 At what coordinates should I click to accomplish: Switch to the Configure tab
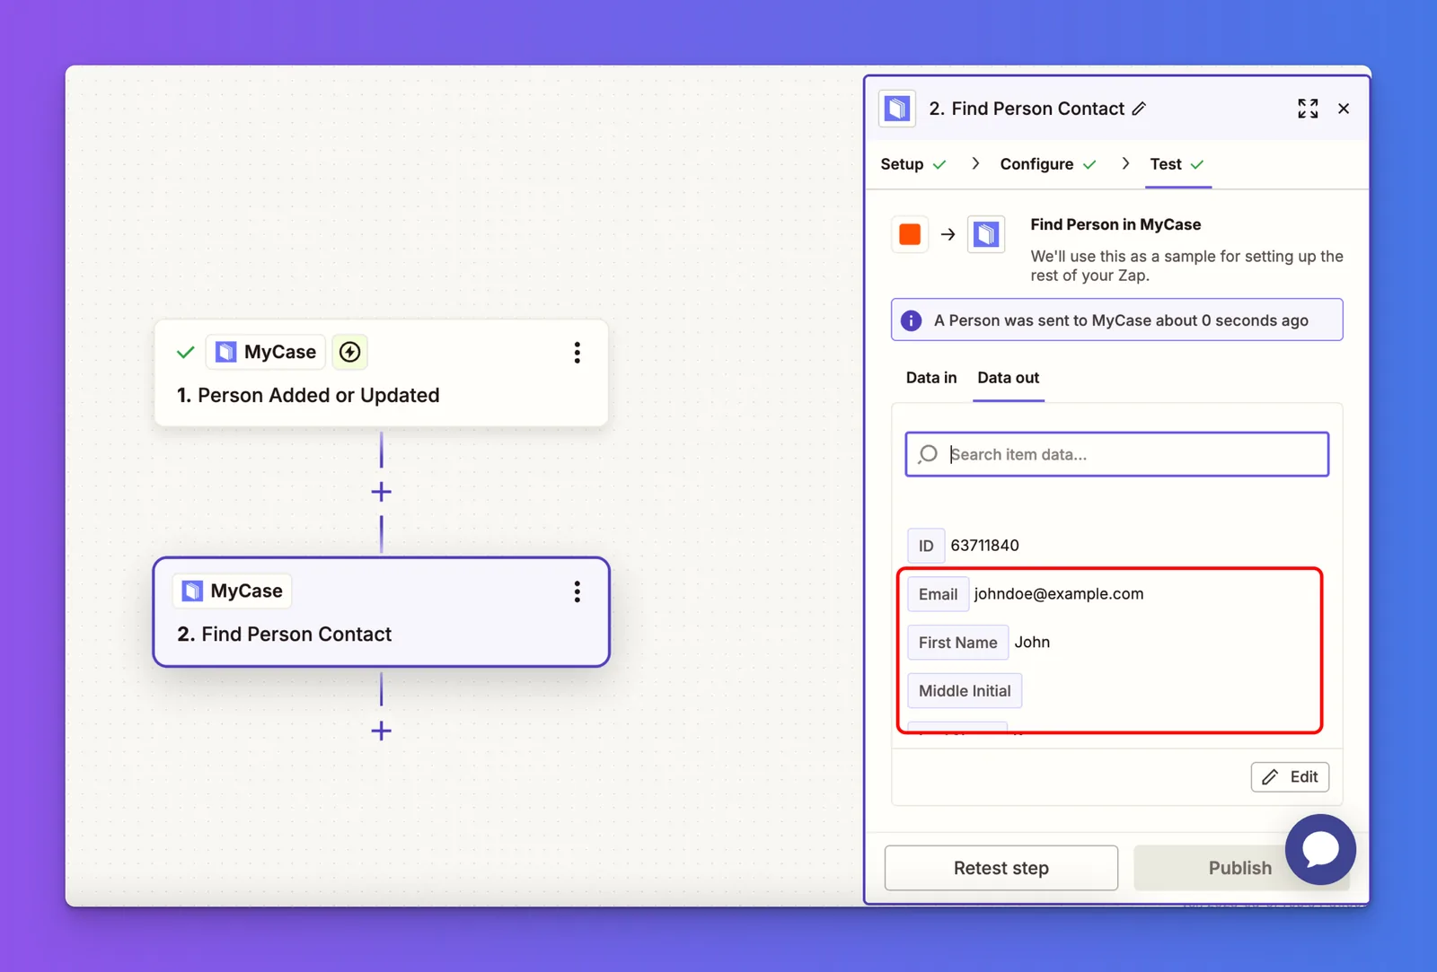1048,164
